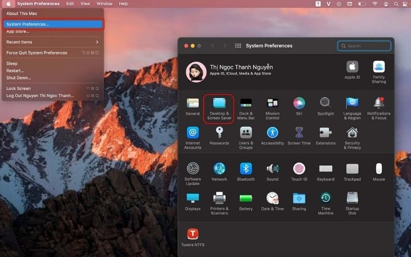The height and width of the screenshot is (257, 411).
Task: Click the battery status icon in menu bar
Action: [x=362, y=4]
